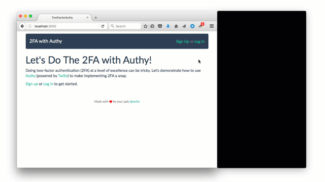Click into the browser Search field
The height and width of the screenshot is (182, 325).
pyautogui.click(x=125, y=26)
